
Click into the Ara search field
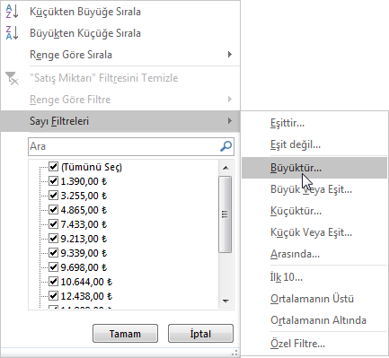pyautogui.click(x=124, y=146)
